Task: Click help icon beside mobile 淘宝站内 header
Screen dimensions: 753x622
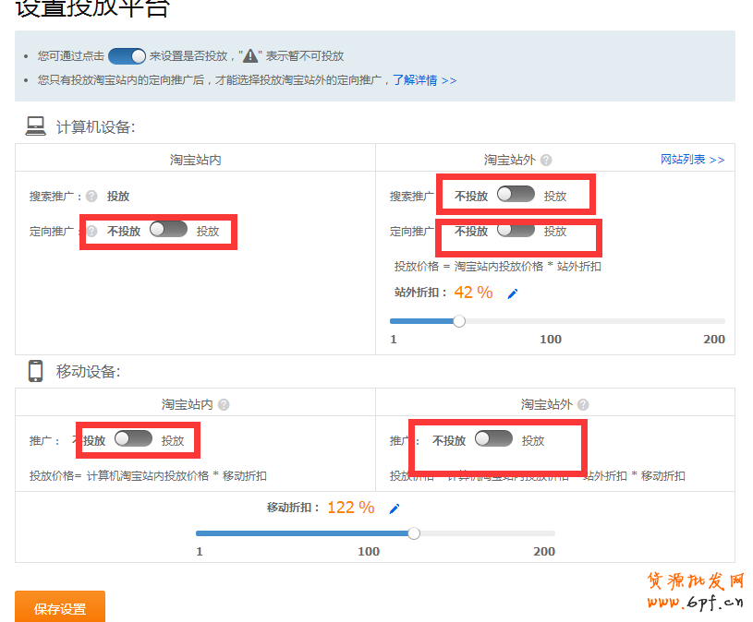Action: 224,404
